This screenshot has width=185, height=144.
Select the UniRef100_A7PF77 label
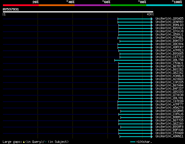pyautogui.click(x=169, y=105)
